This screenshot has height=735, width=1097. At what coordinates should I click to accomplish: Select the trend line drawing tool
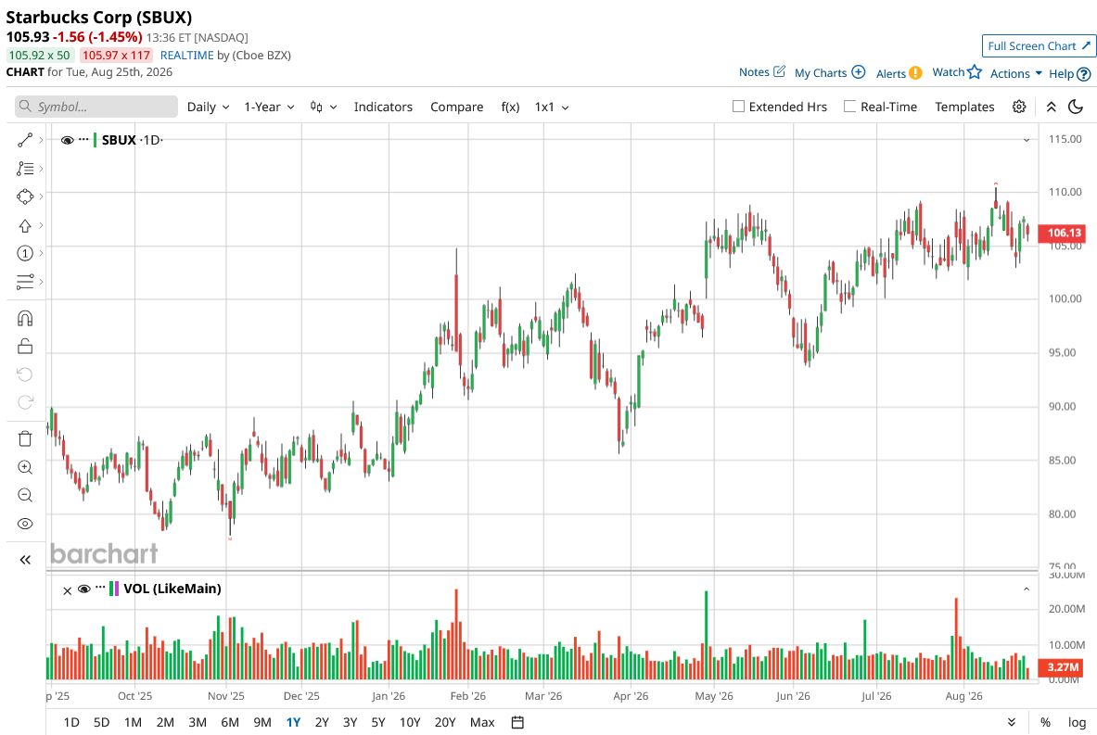tap(24, 141)
